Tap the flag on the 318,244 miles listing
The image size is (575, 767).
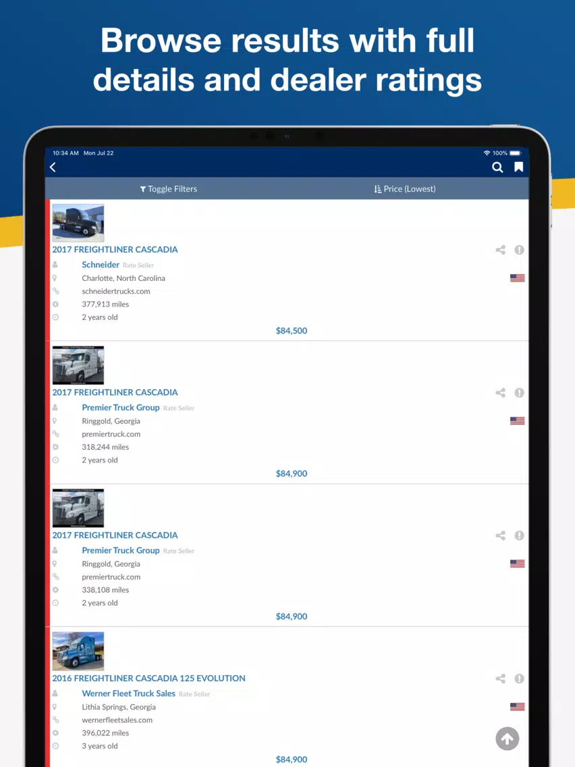pyautogui.click(x=518, y=421)
